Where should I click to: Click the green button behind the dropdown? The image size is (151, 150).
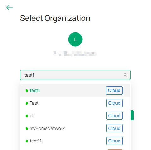pos(132,115)
